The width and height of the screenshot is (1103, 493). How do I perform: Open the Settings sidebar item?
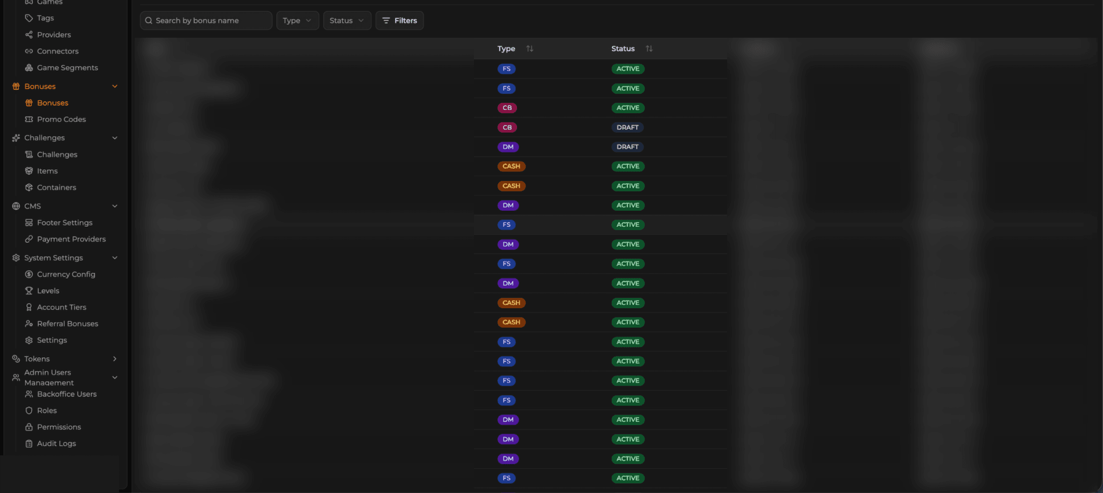click(52, 340)
